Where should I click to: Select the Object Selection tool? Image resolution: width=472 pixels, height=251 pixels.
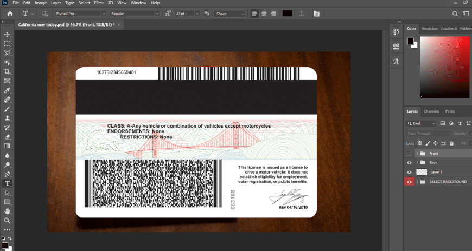[7, 62]
